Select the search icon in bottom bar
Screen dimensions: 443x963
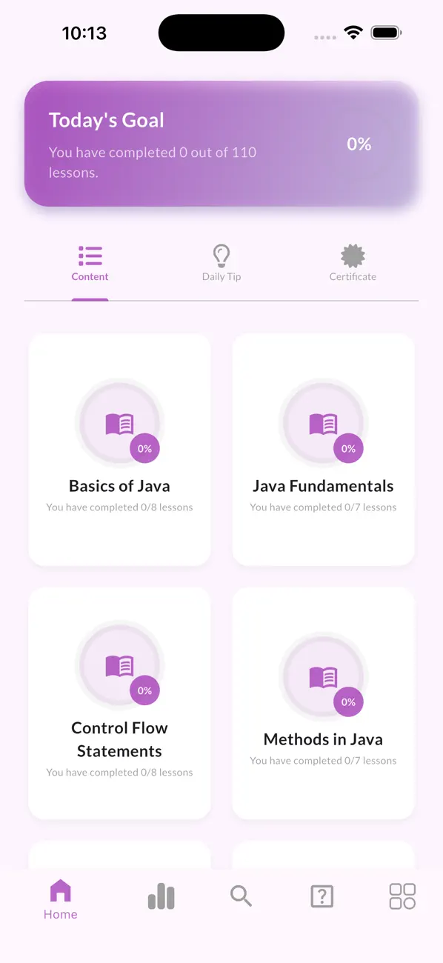click(241, 896)
